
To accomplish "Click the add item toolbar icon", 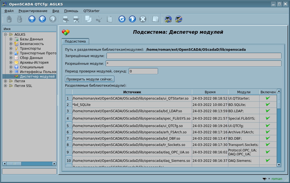I will pyautogui.click(x=66, y=19).
